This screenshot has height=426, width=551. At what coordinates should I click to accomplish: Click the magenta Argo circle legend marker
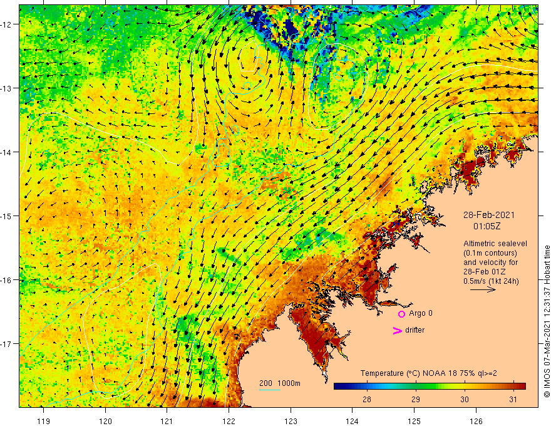point(401,314)
